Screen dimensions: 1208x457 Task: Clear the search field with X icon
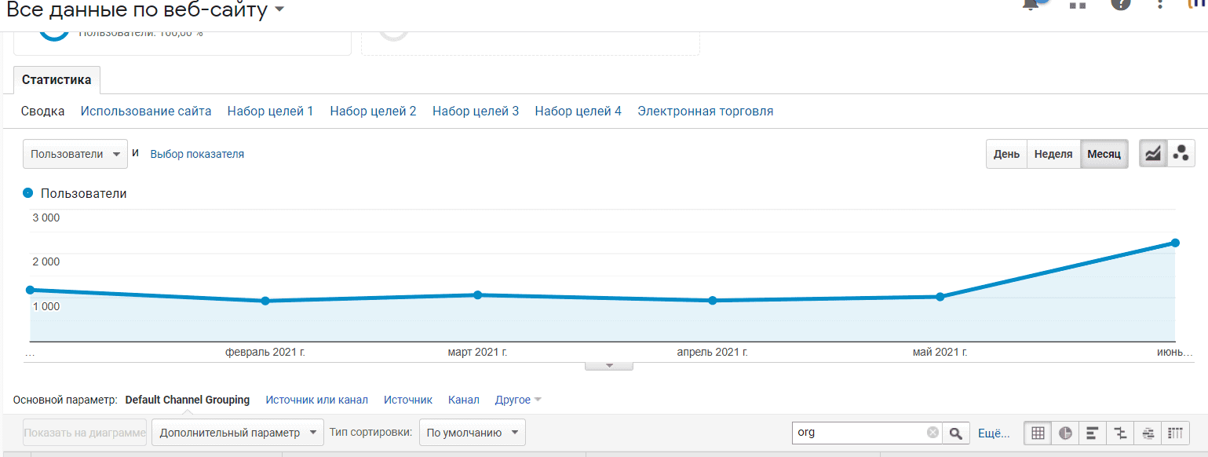click(932, 433)
